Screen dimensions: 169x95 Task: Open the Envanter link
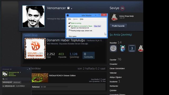pyautogui.click(x=114, y=64)
